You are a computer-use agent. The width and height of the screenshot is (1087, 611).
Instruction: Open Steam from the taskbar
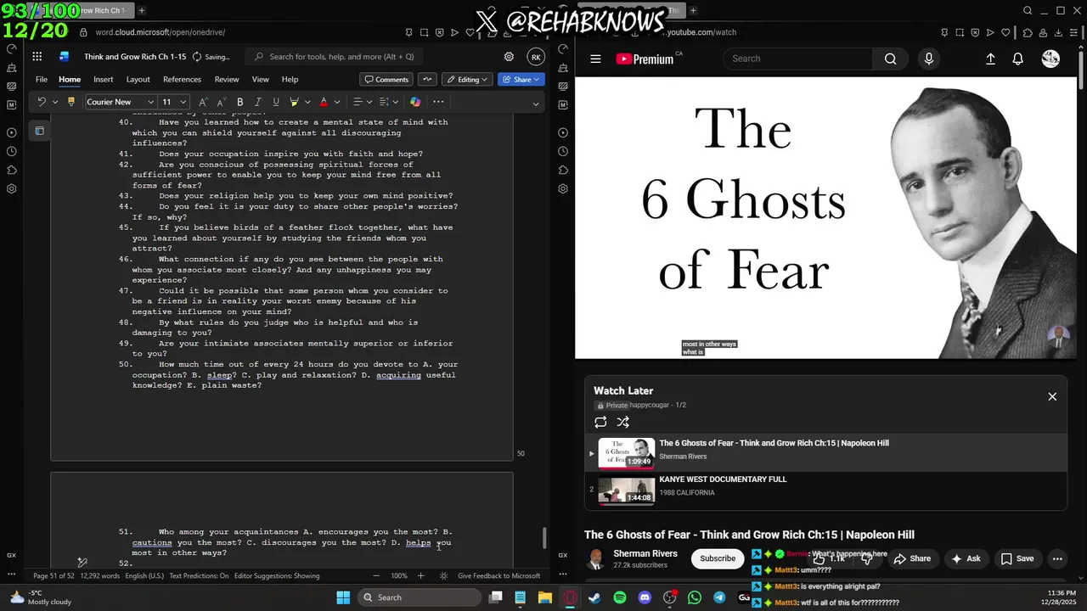point(594,597)
